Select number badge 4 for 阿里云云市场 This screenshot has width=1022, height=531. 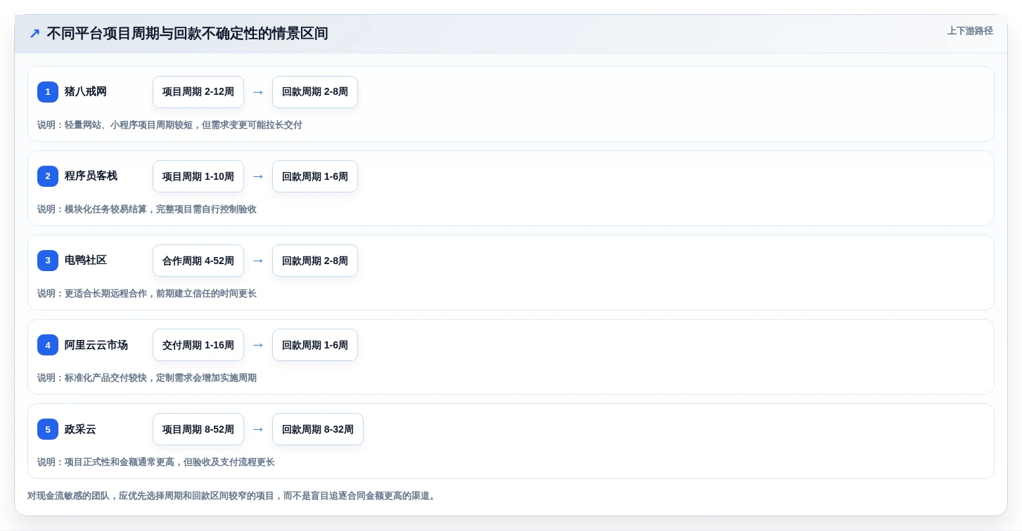point(48,345)
